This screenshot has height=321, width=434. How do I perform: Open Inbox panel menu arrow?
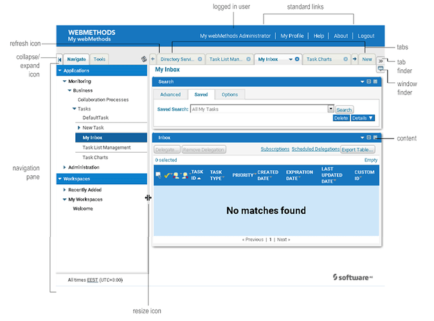(363, 137)
